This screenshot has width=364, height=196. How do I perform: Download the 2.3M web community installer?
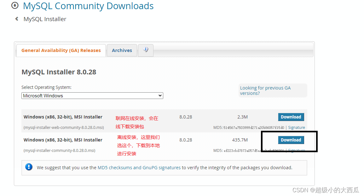[x=291, y=117]
